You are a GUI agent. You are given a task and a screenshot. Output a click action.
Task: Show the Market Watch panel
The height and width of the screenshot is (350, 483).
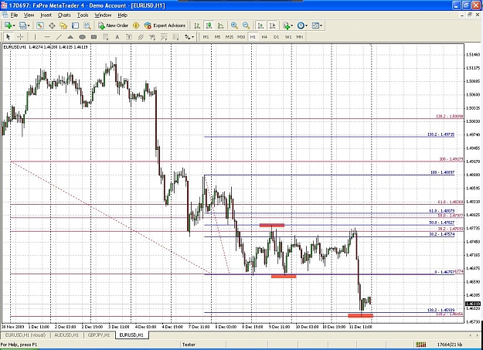tap(40, 25)
